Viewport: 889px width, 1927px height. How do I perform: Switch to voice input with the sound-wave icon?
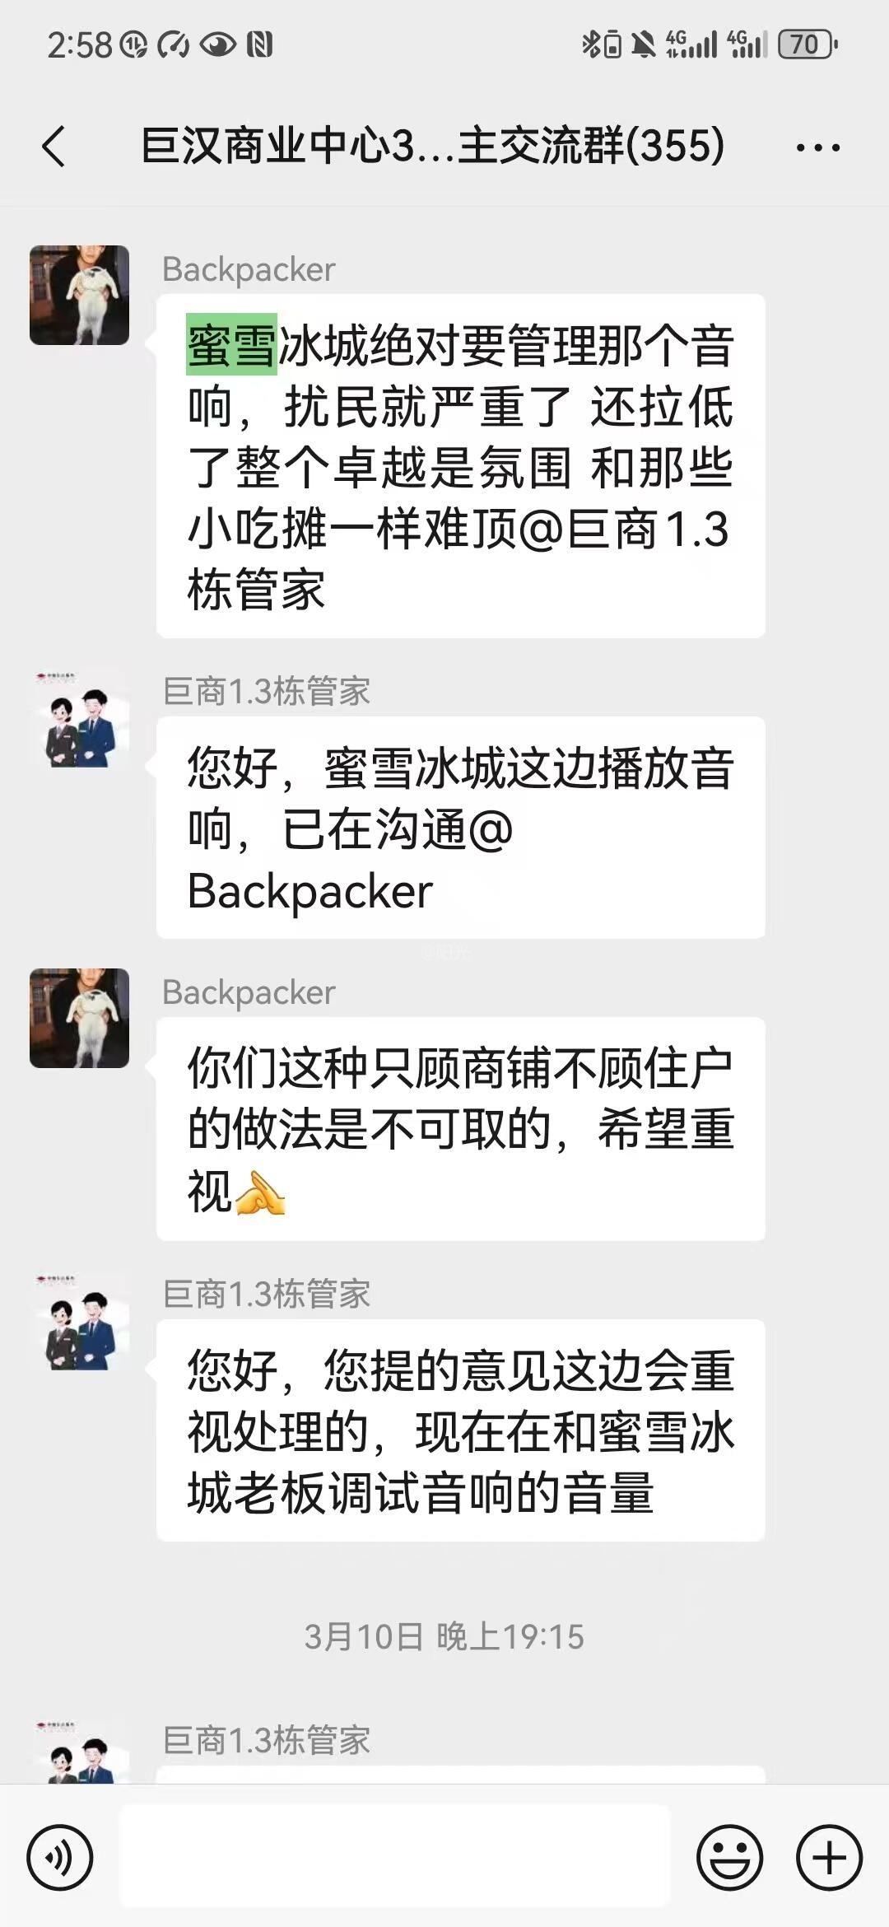point(60,1859)
